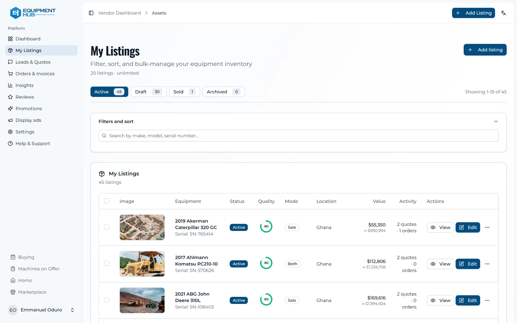Check the Caterpillar 320 GC row
517x323 pixels.
[107, 227]
